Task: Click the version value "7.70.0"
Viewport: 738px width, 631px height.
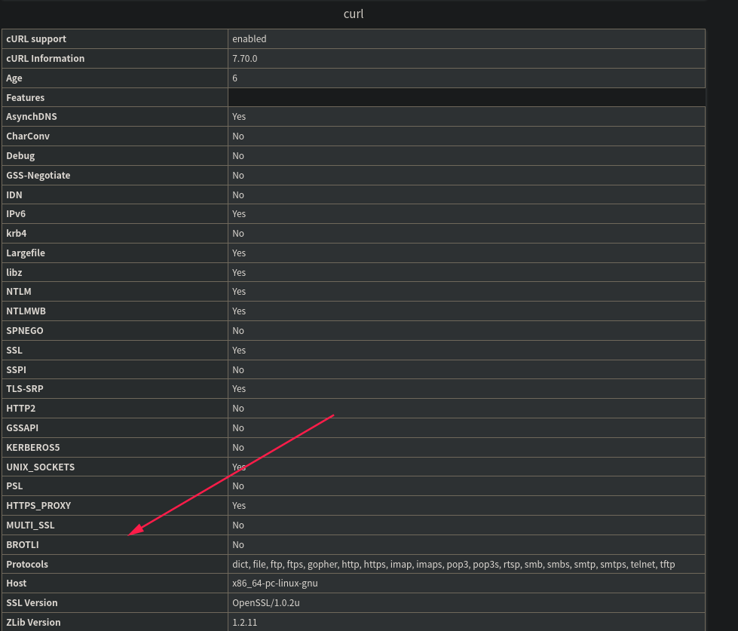Action: (245, 58)
